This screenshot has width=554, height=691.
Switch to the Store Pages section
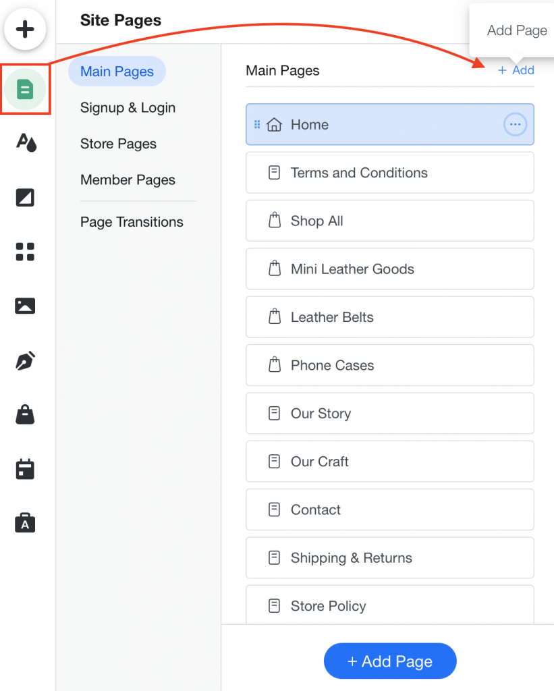click(118, 143)
